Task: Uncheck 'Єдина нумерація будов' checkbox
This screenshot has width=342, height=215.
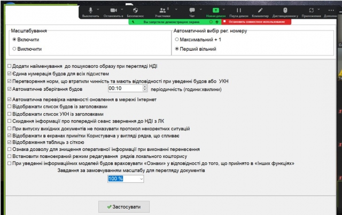Action: click(x=10, y=74)
